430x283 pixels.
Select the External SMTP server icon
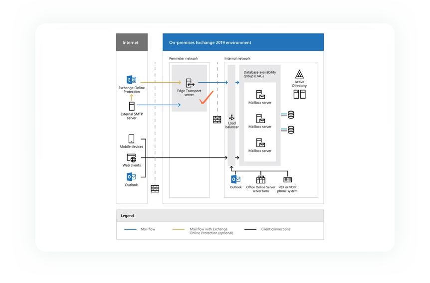(132, 106)
